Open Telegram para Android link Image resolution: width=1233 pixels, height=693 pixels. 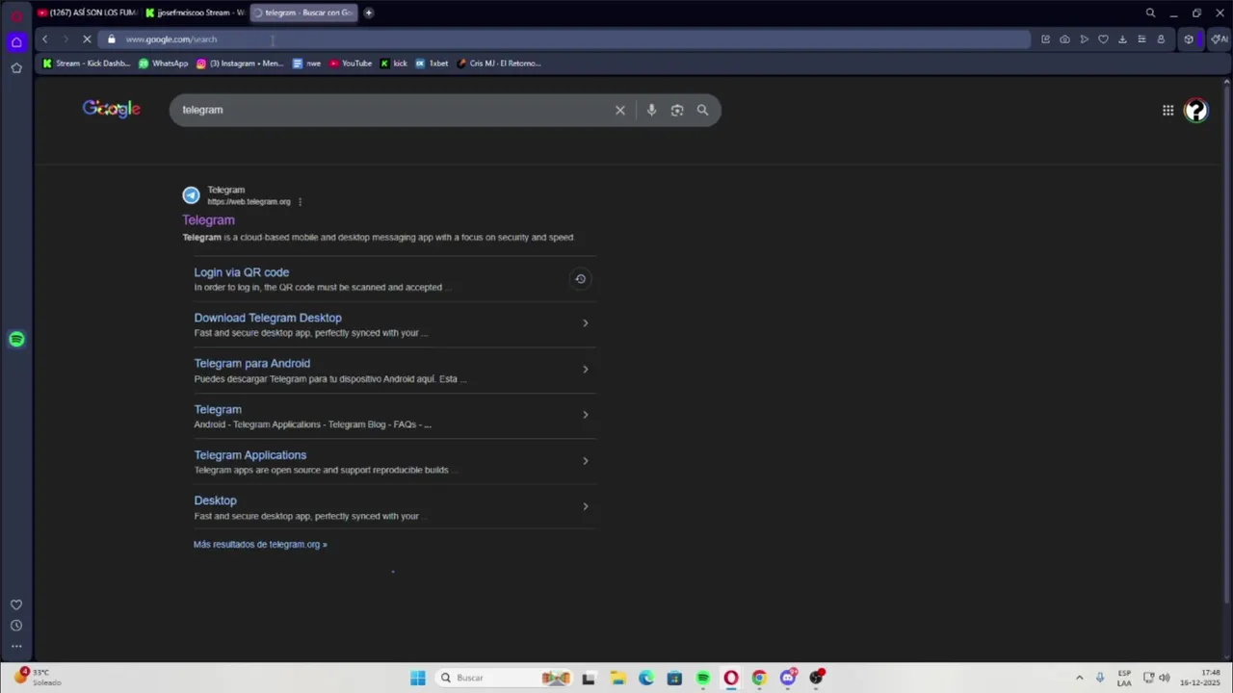[251, 364]
